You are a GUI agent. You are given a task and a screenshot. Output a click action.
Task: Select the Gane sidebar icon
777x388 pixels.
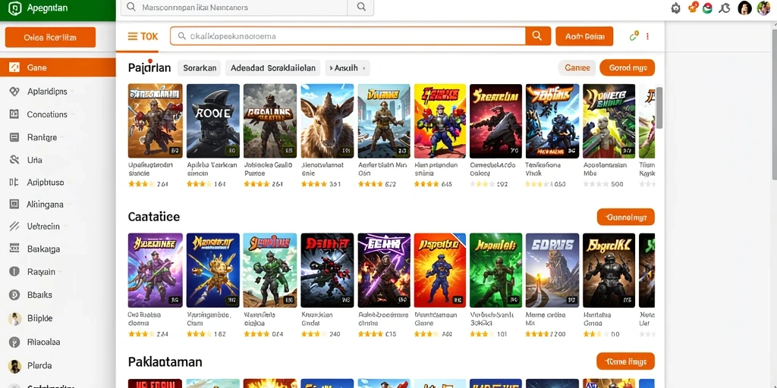tap(14, 67)
